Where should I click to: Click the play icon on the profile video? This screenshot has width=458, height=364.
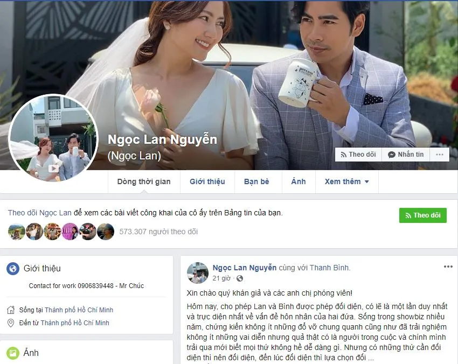(53, 168)
